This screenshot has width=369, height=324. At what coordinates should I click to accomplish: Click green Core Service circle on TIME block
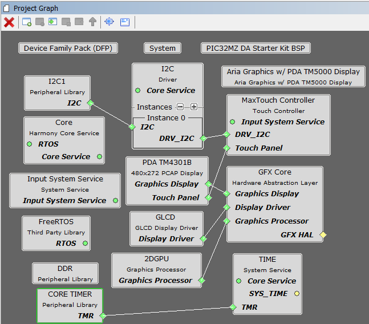click(238, 281)
